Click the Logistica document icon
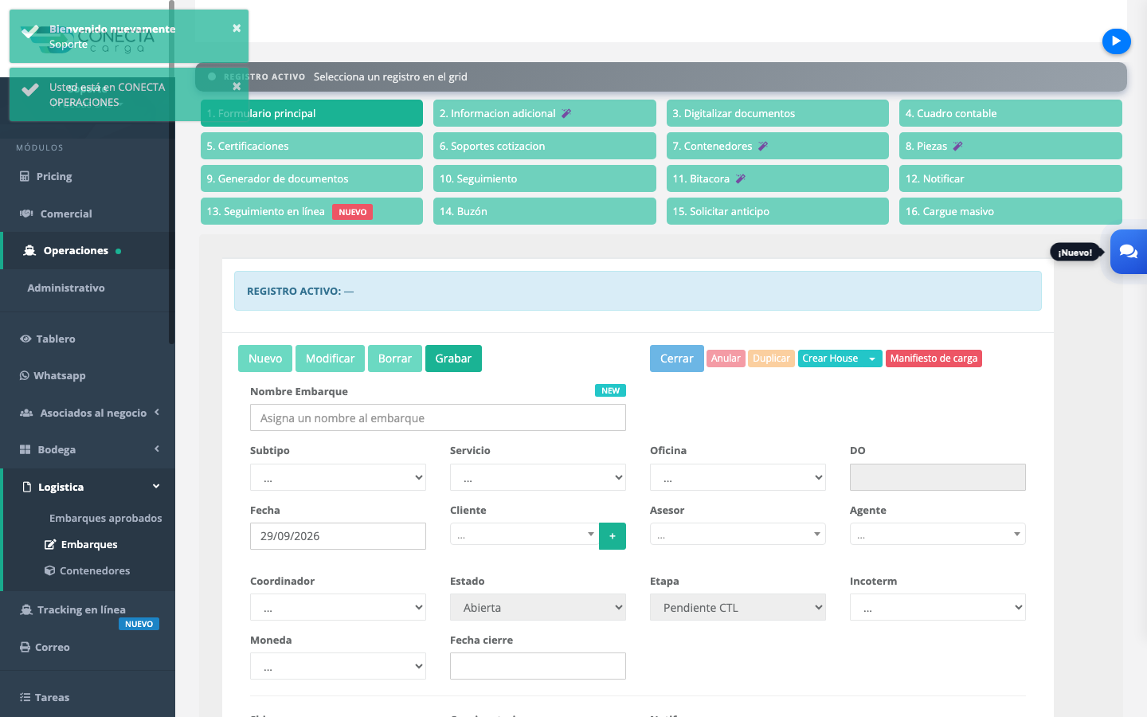The height and width of the screenshot is (717, 1147). click(x=27, y=487)
